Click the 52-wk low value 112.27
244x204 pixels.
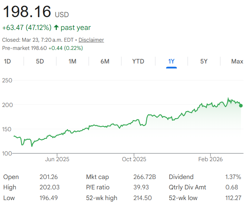click(x=233, y=198)
